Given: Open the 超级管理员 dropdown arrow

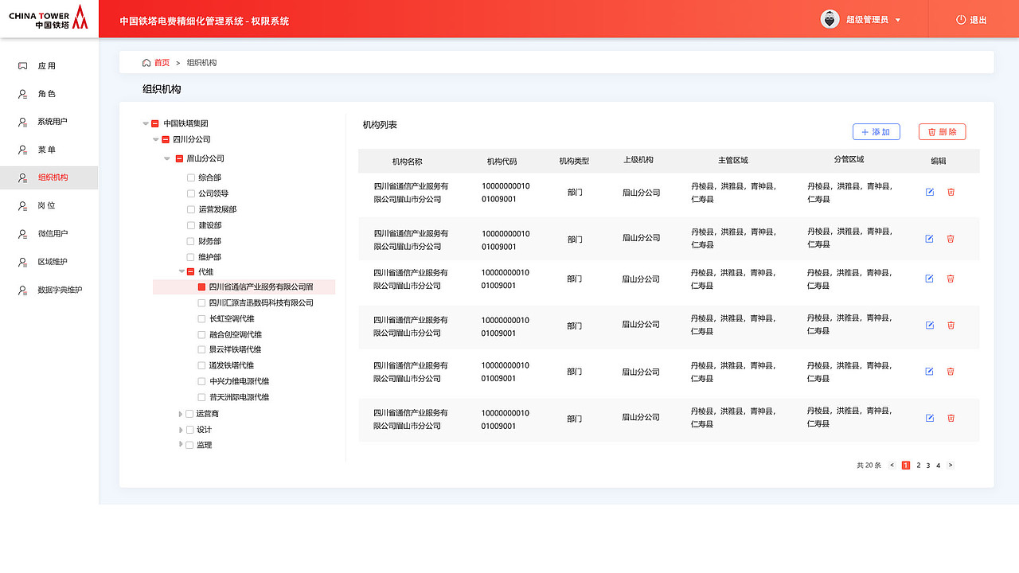Looking at the screenshot, I should click(x=898, y=20).
